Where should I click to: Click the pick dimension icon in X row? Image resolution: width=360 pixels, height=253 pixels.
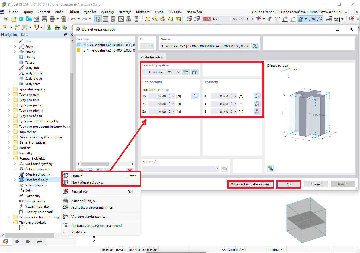[257, 96]
